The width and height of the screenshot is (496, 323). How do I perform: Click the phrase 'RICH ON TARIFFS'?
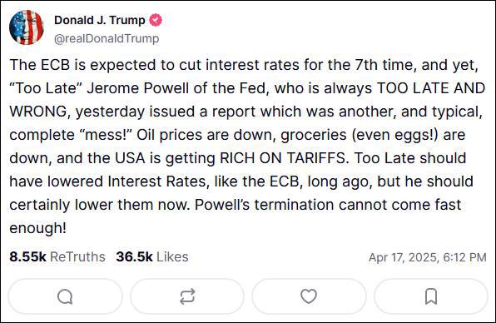pyautogui.click(x=284, y=158)
